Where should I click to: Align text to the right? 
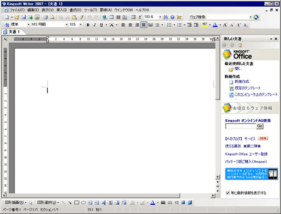(x=137, y=25)
